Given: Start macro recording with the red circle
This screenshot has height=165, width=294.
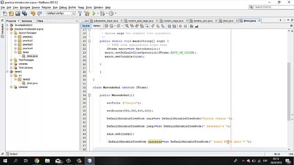Looking at the screenshot, I should tap(181, 26).
